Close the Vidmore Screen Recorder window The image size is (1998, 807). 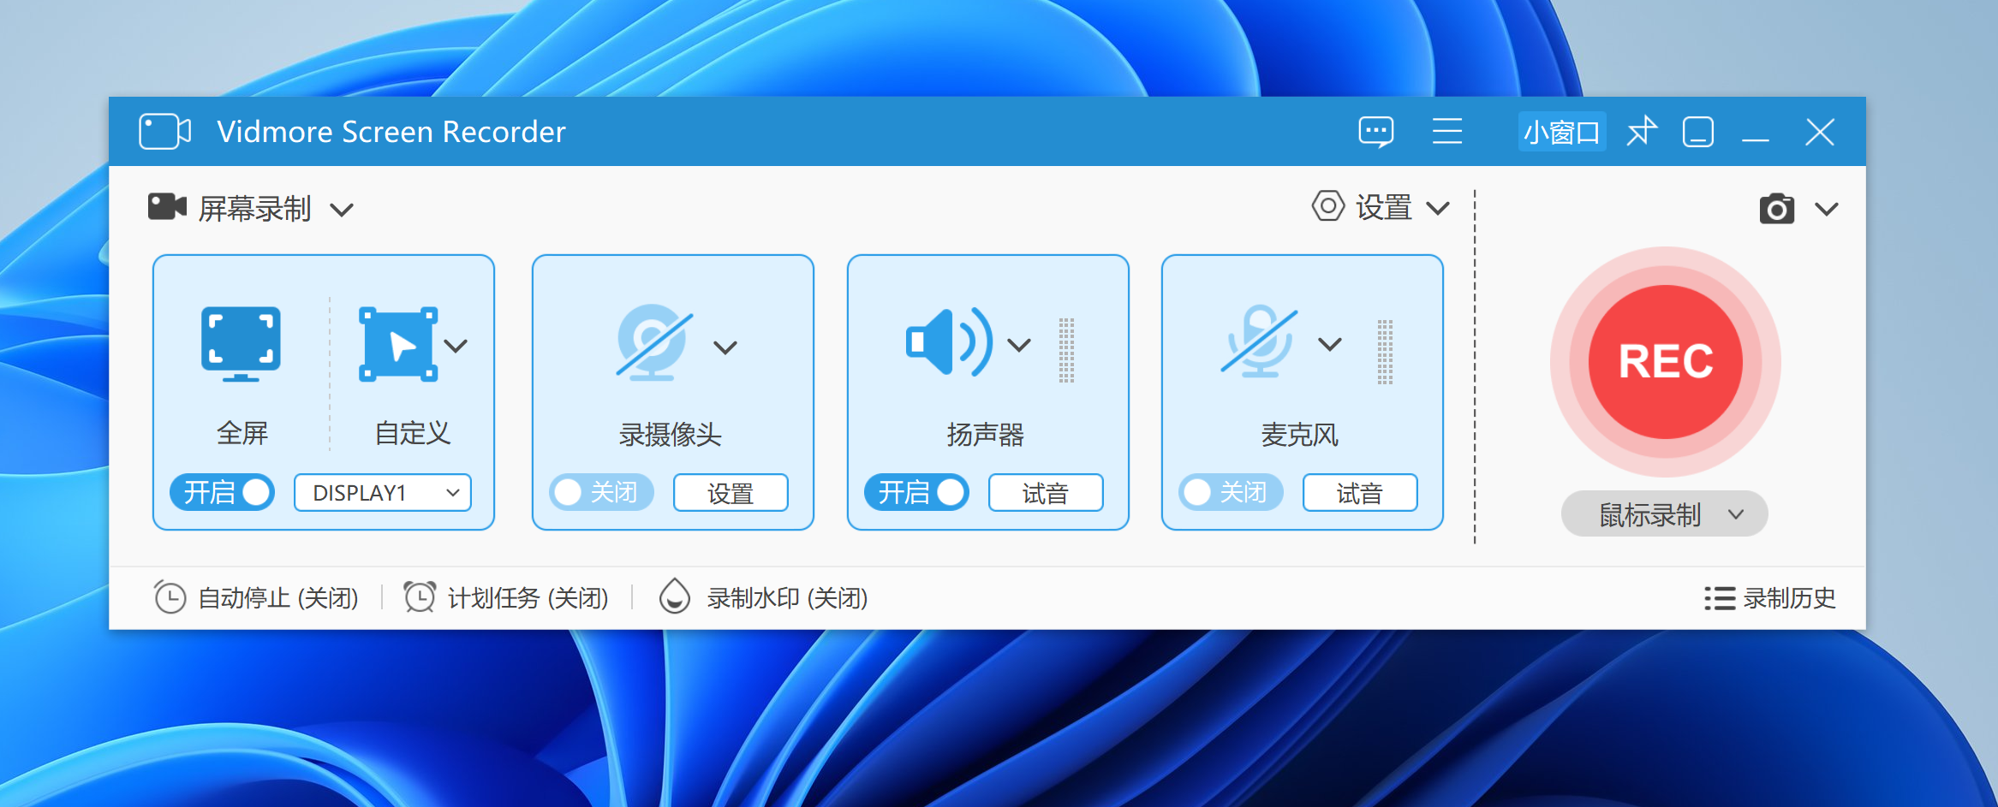tap(1820, 132)
